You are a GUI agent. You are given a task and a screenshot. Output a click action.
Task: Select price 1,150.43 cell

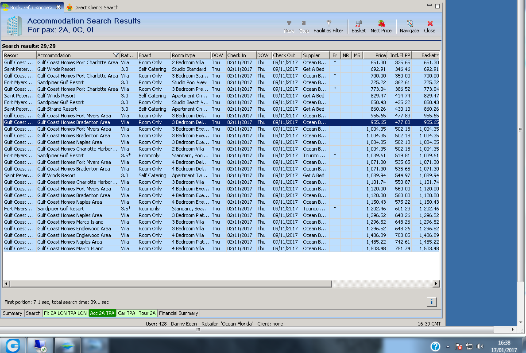click(x=376, y=202)
